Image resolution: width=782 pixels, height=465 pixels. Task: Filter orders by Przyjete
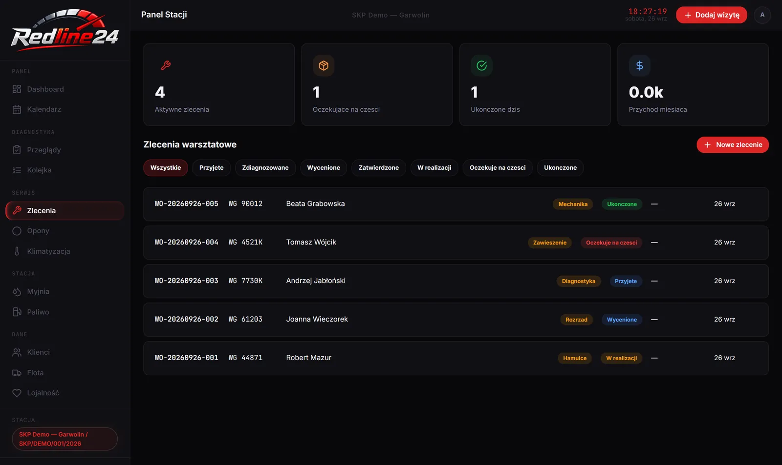coord(211,167)
